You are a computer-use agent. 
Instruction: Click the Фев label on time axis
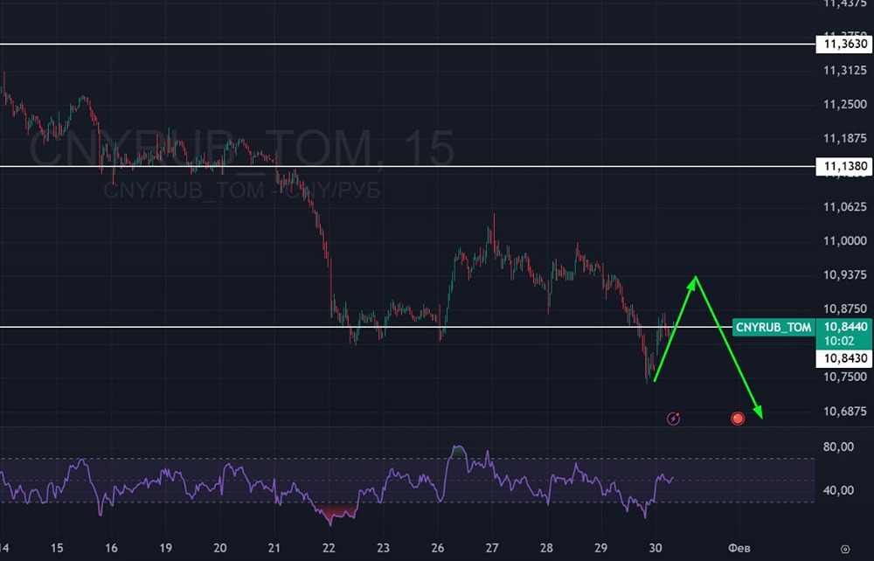tap(737, 549)
